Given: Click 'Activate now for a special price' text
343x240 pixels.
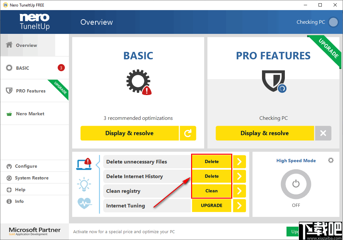Looking at the screenshot, I should tap(124, 232).
